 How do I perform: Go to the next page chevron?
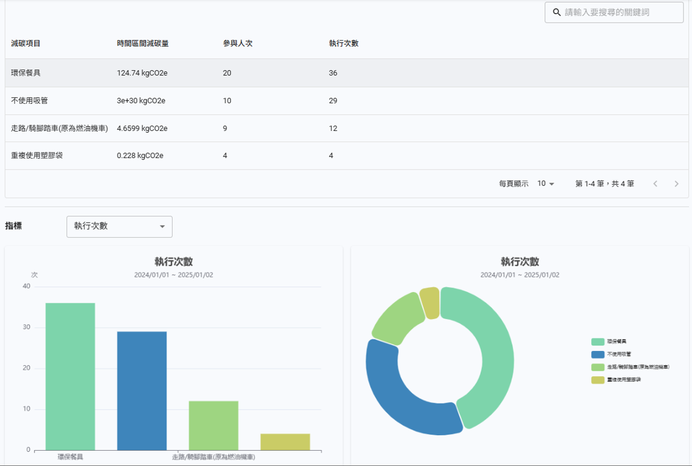[676, 184]
